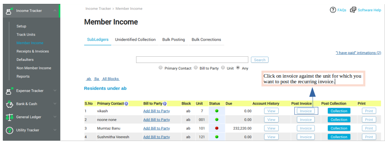Open the "I have paid" intimations link
385x142 pixels.
click(x=358, y=52)
